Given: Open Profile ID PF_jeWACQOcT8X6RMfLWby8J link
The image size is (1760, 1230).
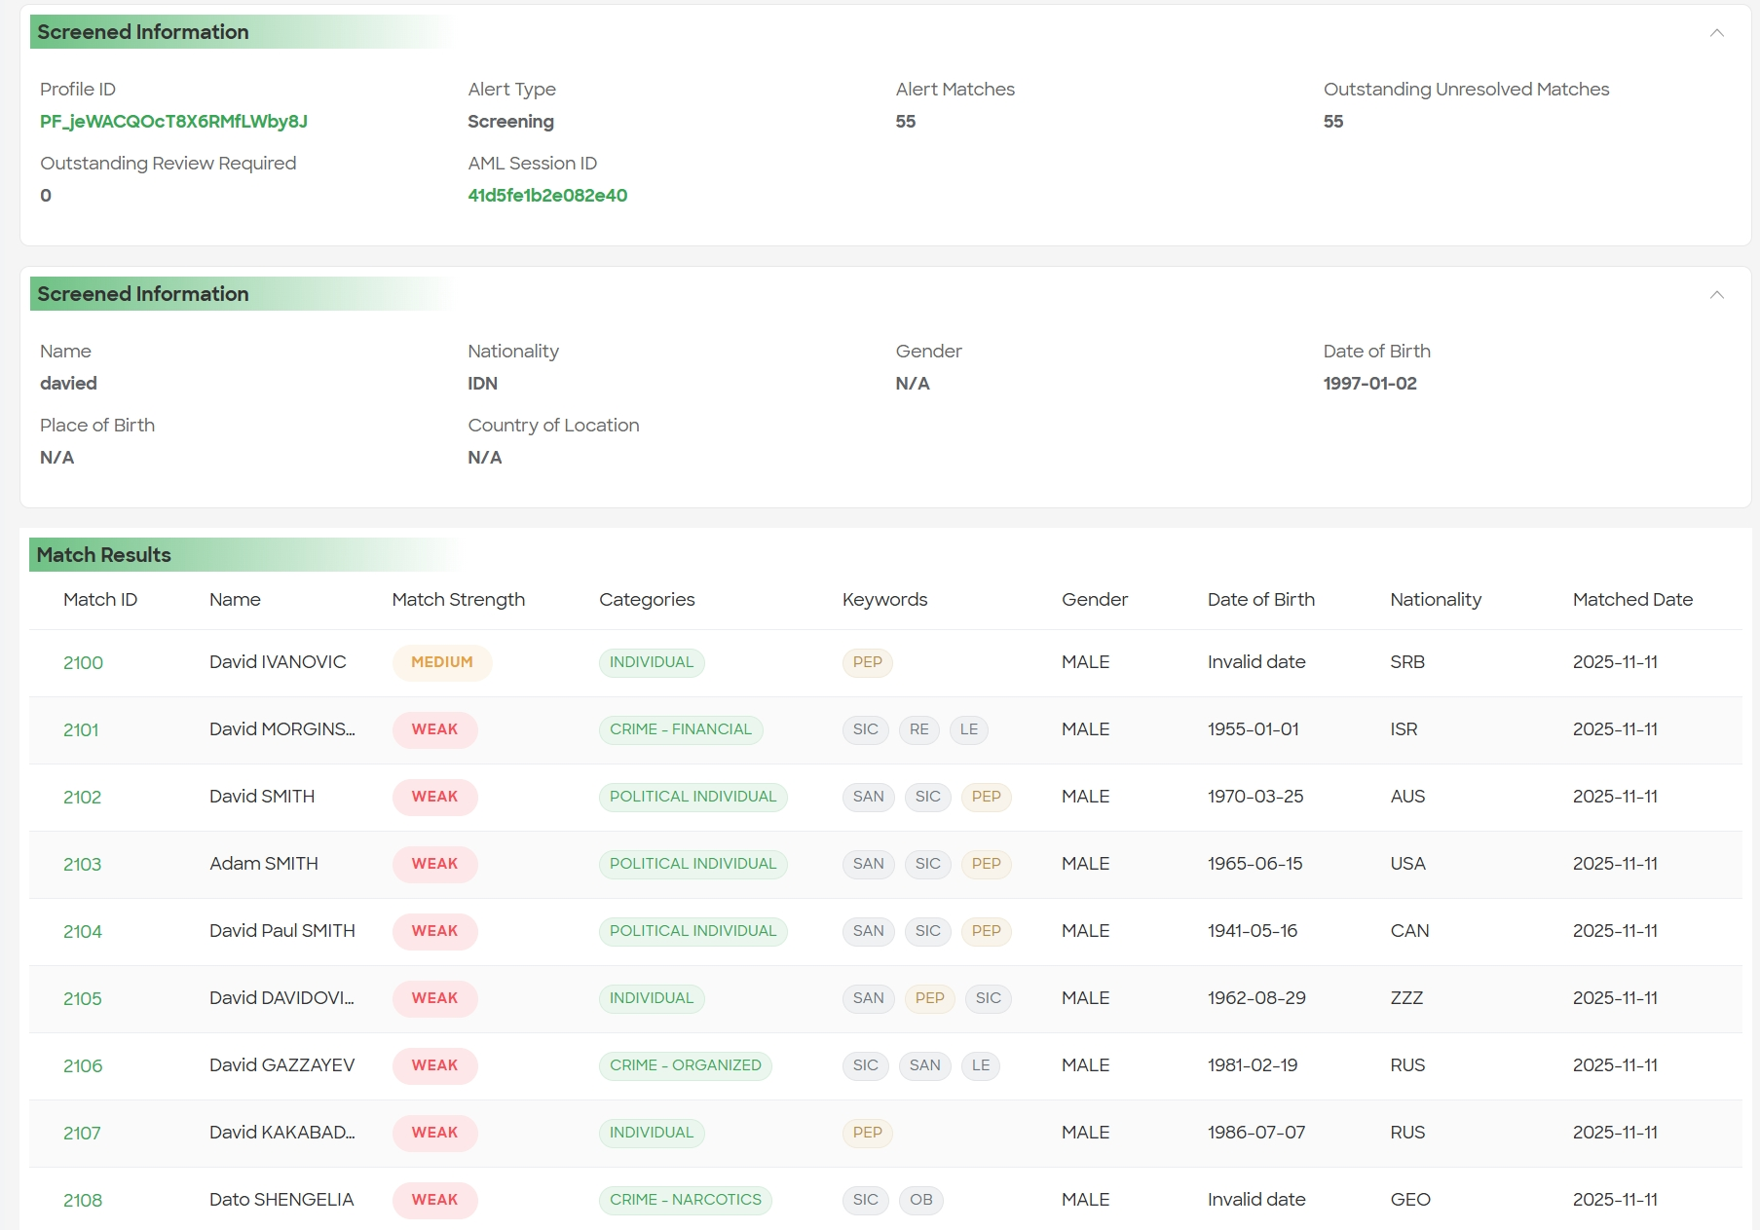Looking at the screenshot, I should pos(173,122).
